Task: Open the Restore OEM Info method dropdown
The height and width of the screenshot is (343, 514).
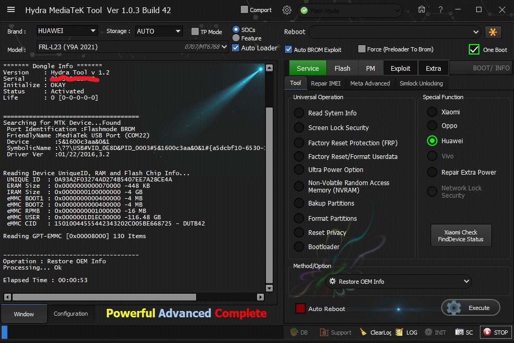Action: [x=398, y=282]
